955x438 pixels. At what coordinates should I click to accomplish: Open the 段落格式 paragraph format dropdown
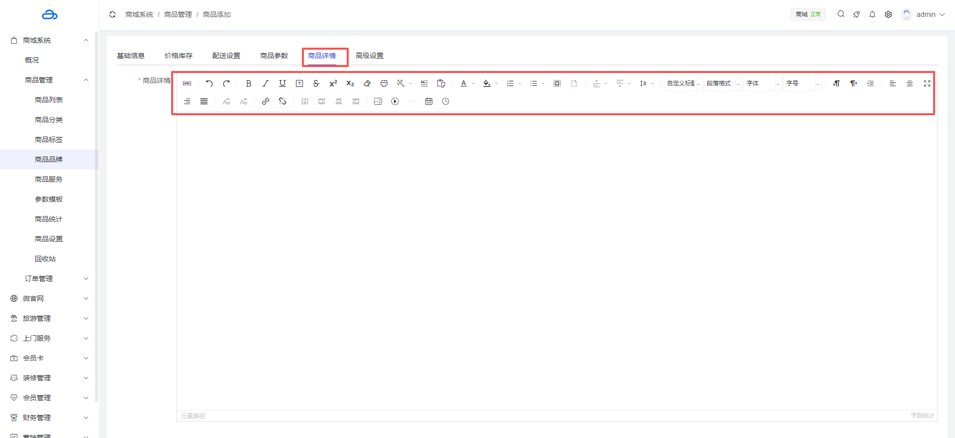(723, 83)
